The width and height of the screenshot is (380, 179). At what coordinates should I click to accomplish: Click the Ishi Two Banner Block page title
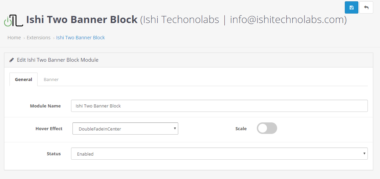(82, 20)
